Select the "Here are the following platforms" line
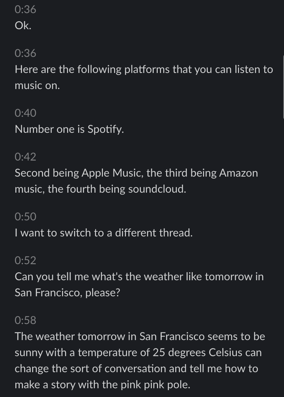This screenshot has width=284, height=397. coord(143,69)
